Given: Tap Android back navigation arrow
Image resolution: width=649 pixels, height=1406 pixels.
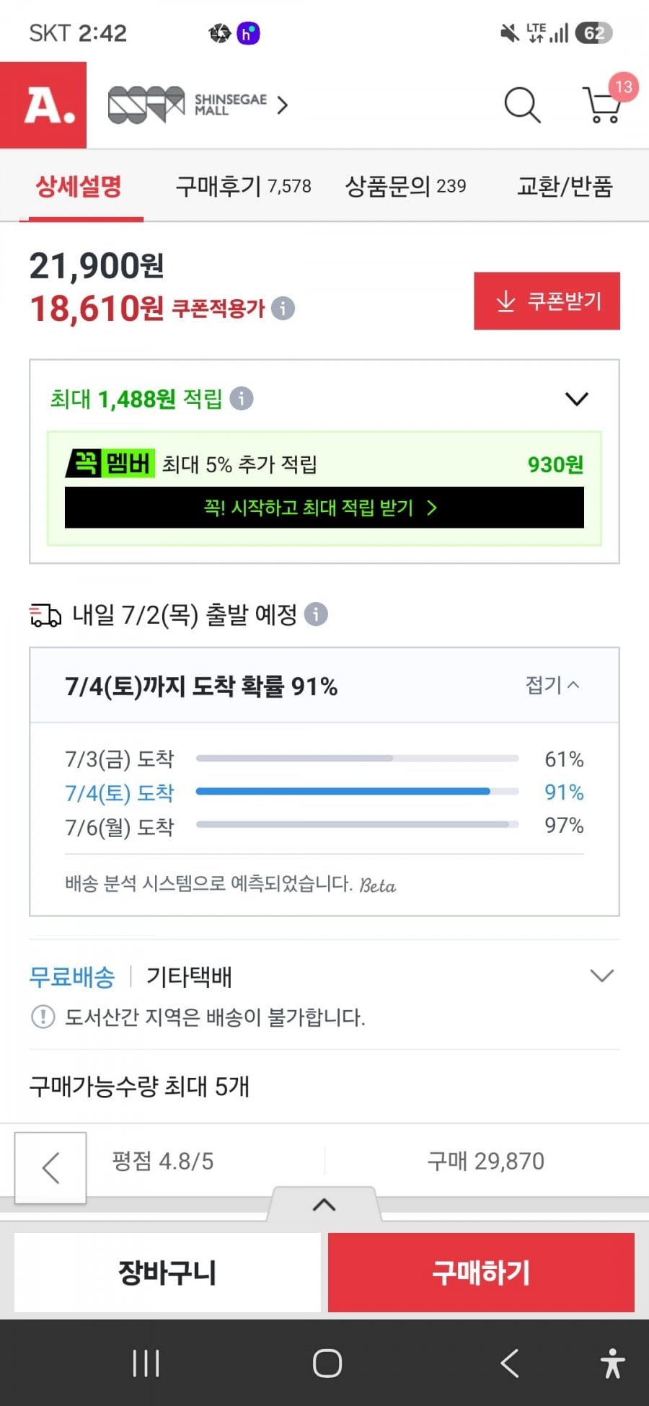Looking at the screenshot, I should (509, 1363).
